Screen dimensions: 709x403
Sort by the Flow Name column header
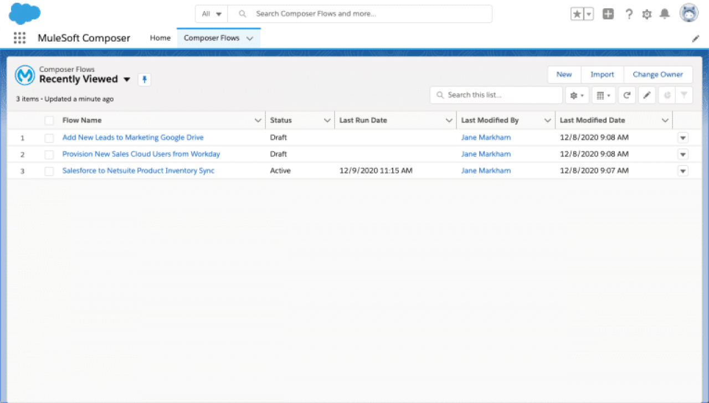point(82,120)
